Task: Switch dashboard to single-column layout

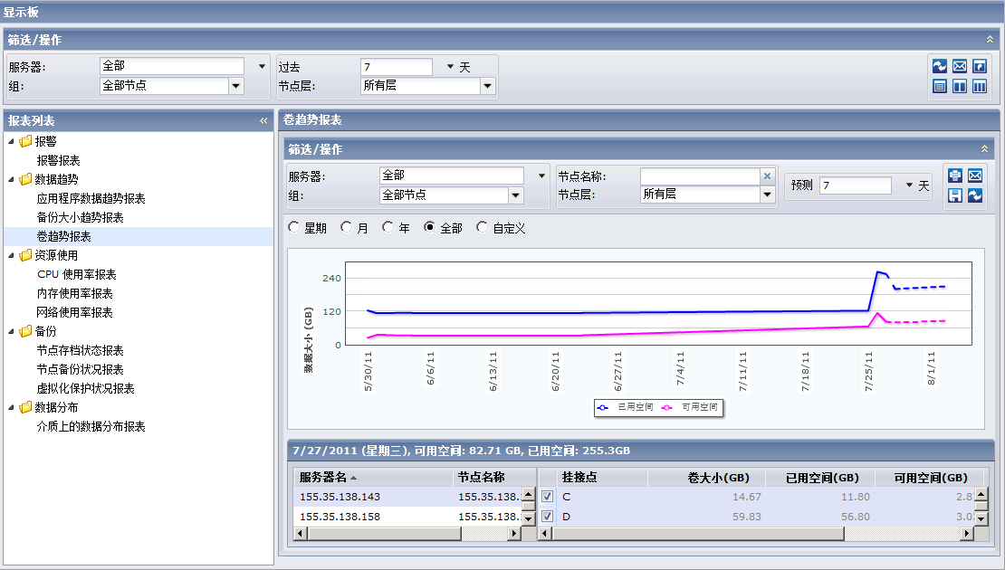Action: pos(937,84)
